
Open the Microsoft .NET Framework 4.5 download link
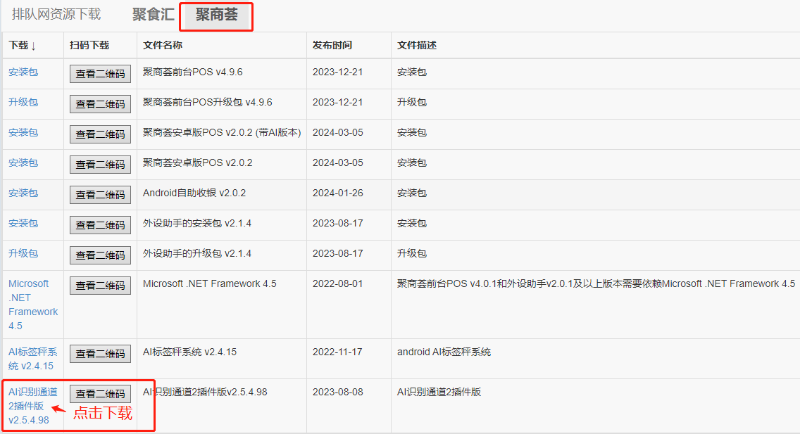click(33, 305)
